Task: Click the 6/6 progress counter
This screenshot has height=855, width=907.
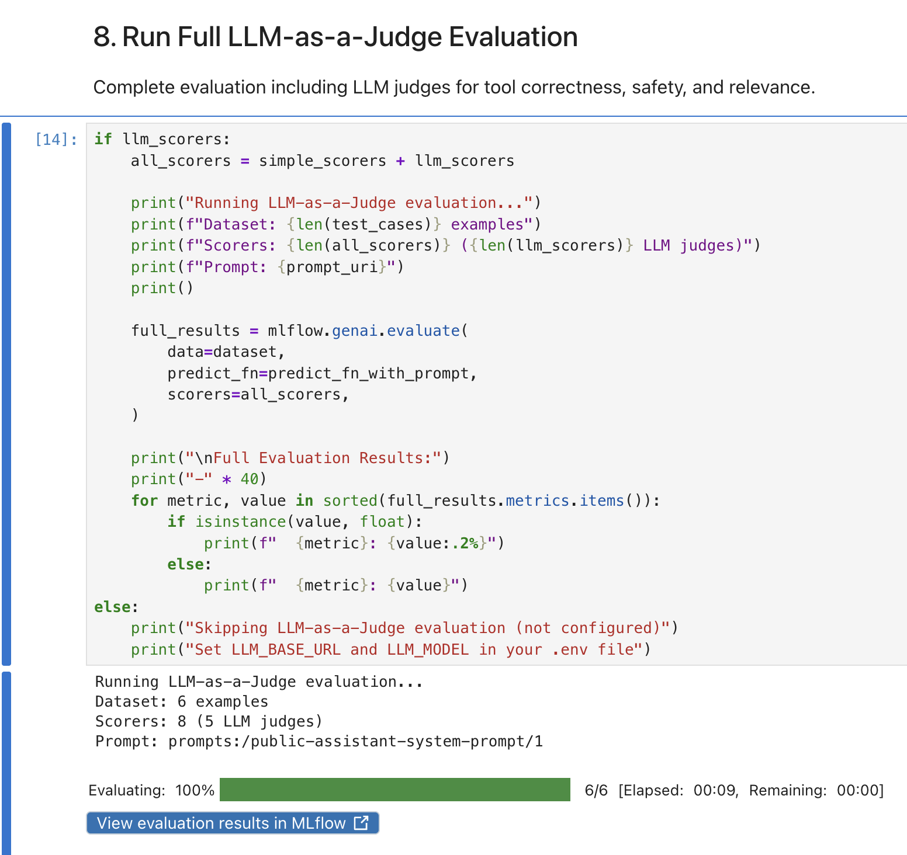Action: pos(596,790)
